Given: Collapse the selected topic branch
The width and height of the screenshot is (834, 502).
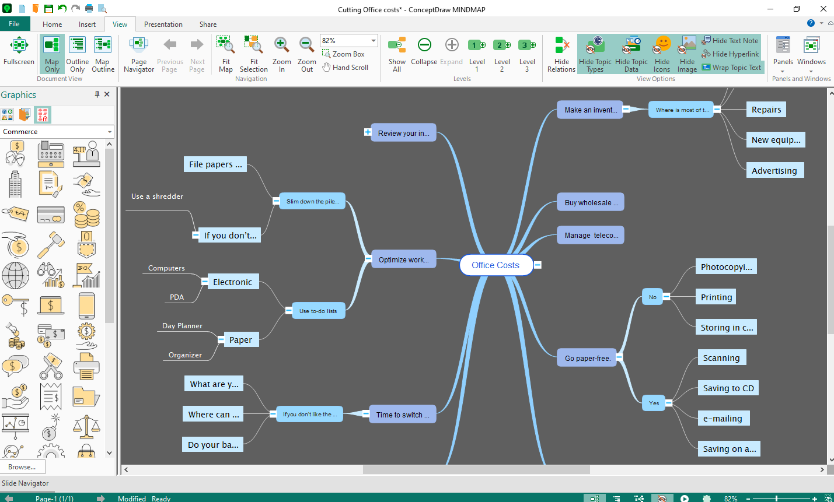Looking at the screenshot, I should click(x=424, y=51).
